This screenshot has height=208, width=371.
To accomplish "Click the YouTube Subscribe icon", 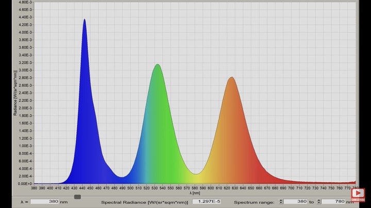I will [x=358, y=195].
